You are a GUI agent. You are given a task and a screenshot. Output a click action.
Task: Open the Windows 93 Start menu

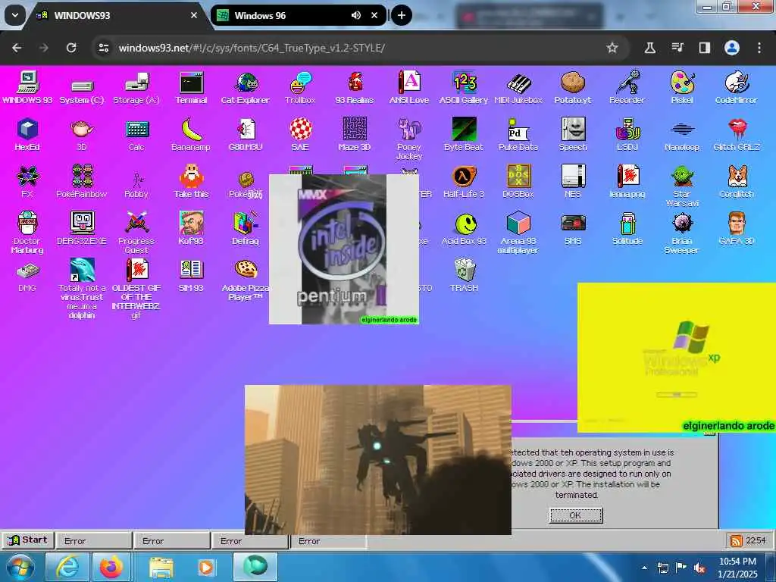(28, 540)
